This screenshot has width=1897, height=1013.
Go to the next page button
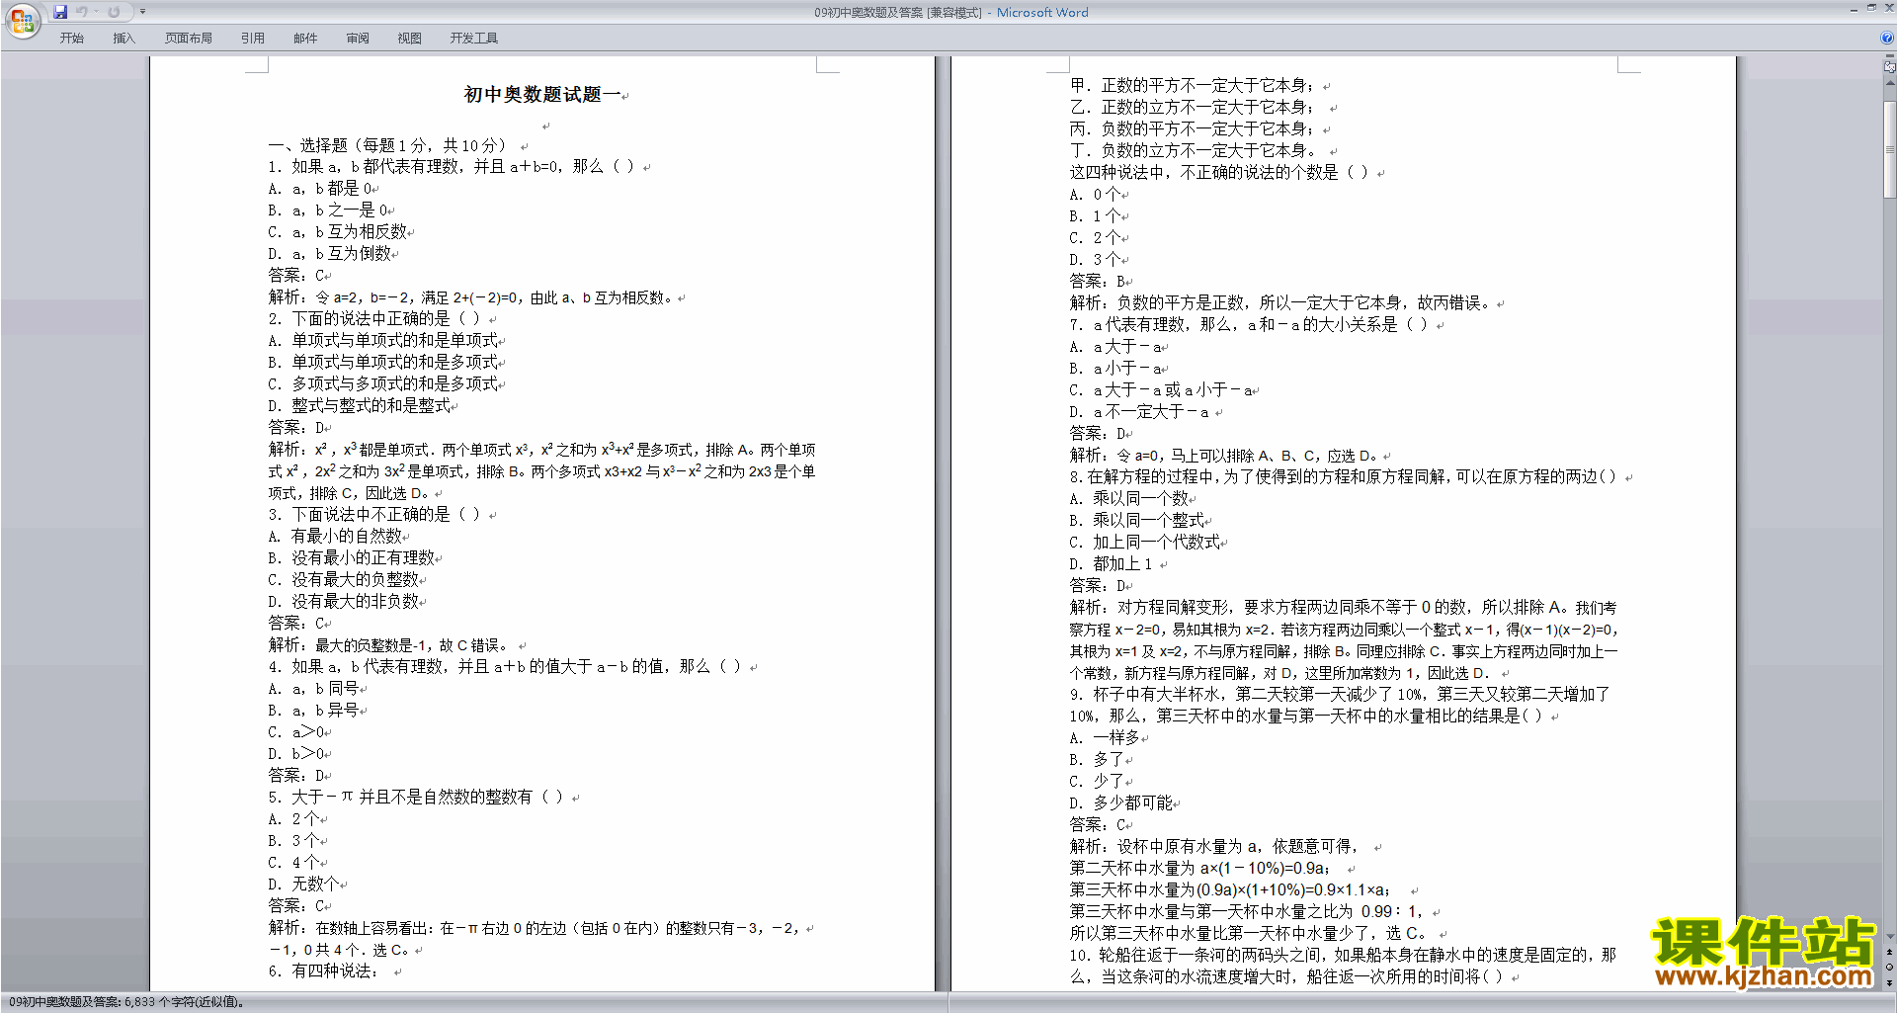[x=1890, y=981]
